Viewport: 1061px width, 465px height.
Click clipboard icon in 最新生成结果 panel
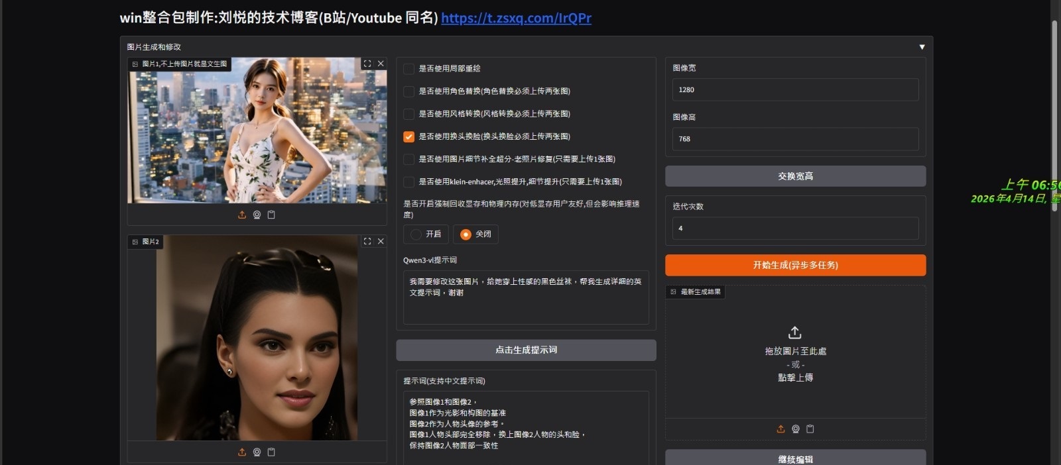click(x=810, y=429)
